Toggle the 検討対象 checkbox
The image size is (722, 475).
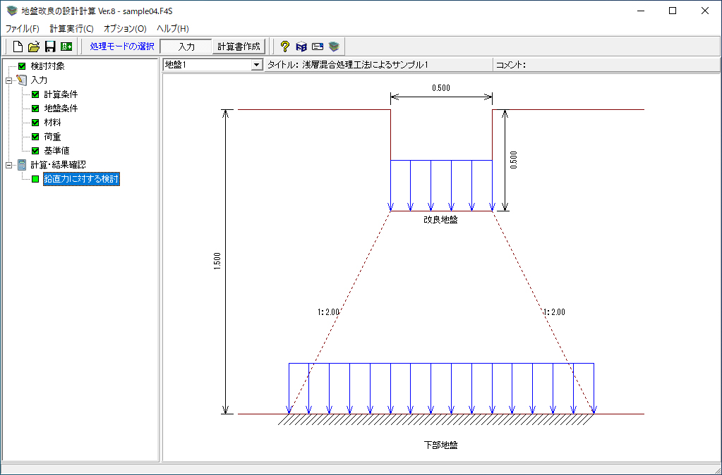coord(22,66)
